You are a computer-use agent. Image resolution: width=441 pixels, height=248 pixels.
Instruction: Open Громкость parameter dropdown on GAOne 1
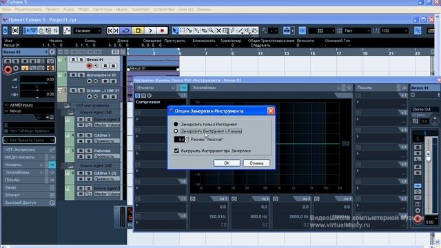(x=107, y=141)
